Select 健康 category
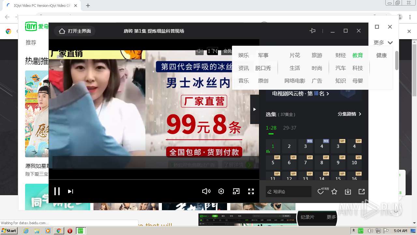417x235 pixels. tap(381, 55)
